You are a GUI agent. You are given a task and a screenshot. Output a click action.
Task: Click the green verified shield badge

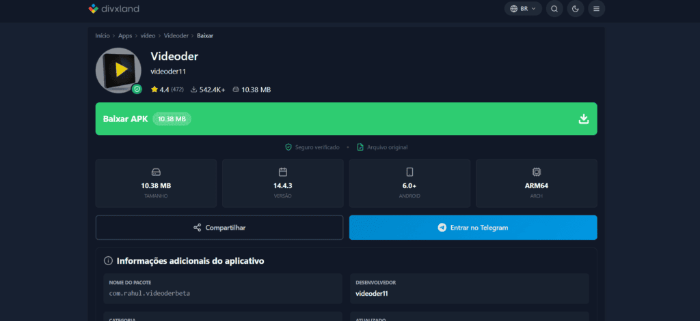tap(137, 89)
